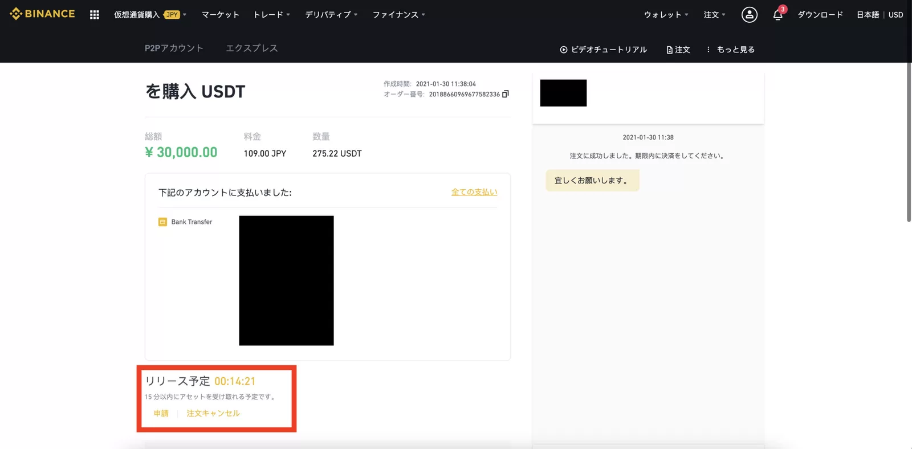Click the 275.22 USDT quantity value
Screen dimensions: 912x449
click(337, 153)
